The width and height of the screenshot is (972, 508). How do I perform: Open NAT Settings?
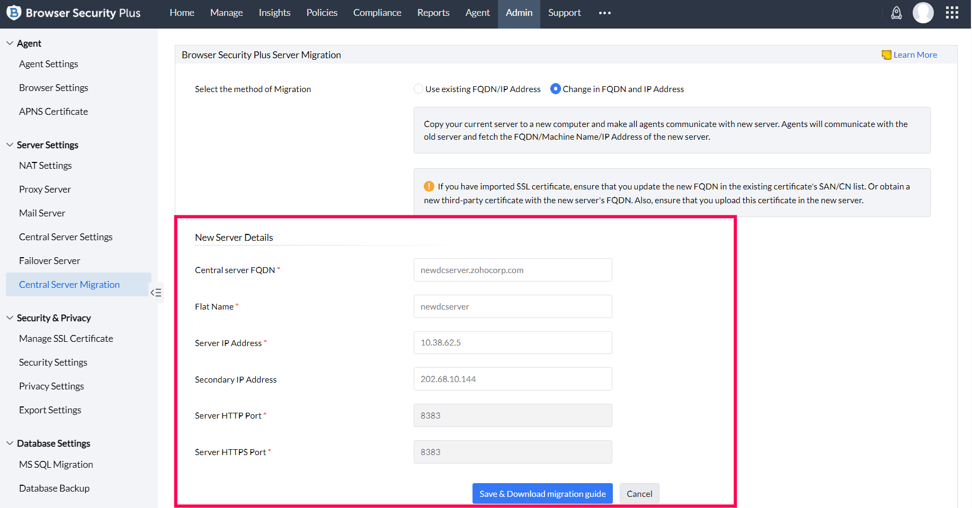tap(45, 166)
